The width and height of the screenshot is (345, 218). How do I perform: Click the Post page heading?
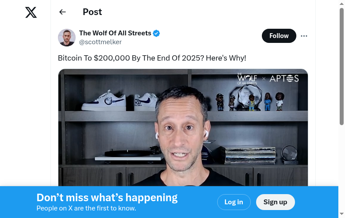(92, 12)
